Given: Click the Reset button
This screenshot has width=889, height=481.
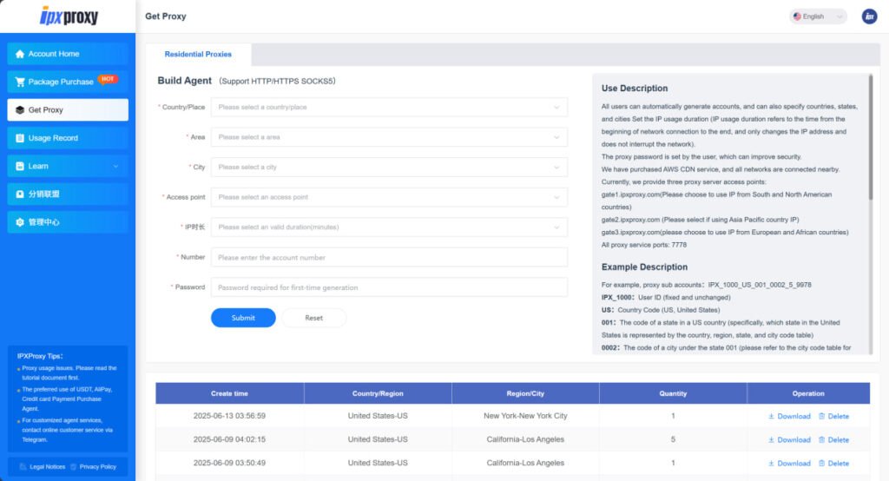Looking at the screenshot, I should click(x=313, y=318).
